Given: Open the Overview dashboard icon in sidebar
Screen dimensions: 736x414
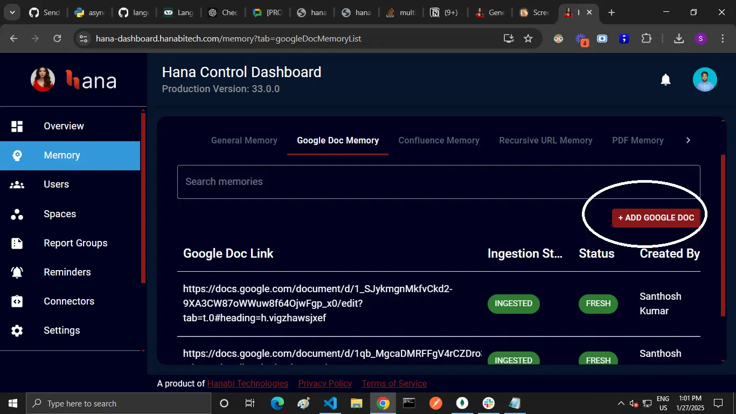Looking at the screenshot, I should [17, 126].
